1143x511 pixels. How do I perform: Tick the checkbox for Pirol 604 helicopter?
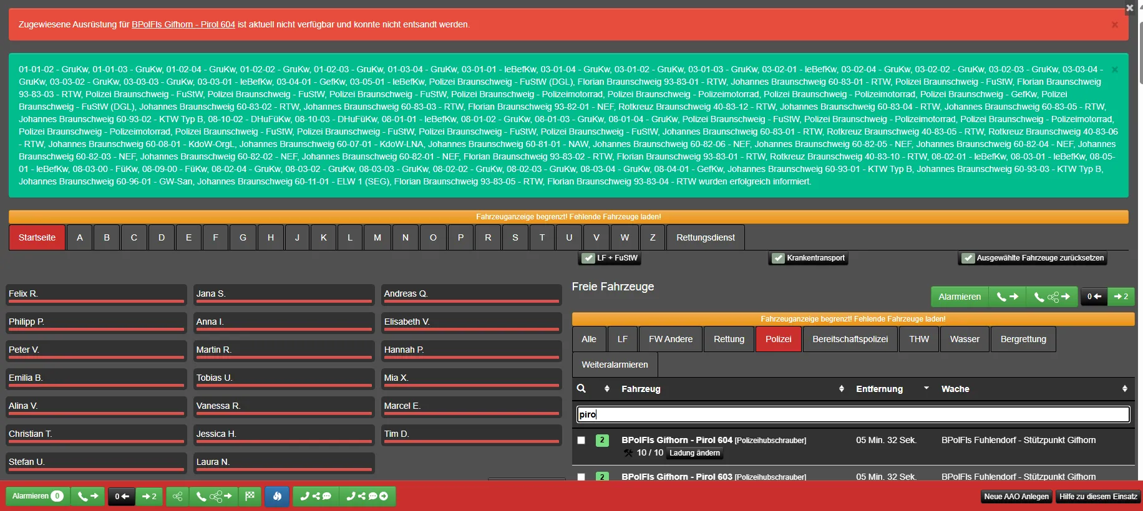click(581, 440)
